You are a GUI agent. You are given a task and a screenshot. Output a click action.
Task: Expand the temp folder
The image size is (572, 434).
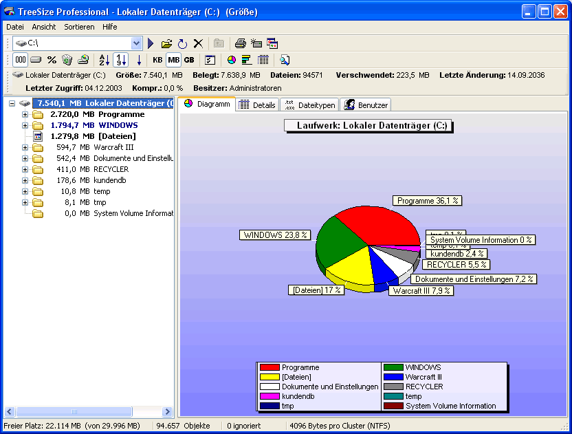[25, 191]
